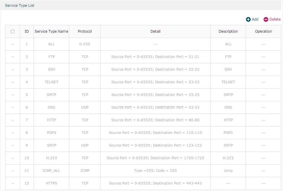Viewport: 283px width, 191px height.
Task: Click the Operation column header
Action: pos(263,31)
